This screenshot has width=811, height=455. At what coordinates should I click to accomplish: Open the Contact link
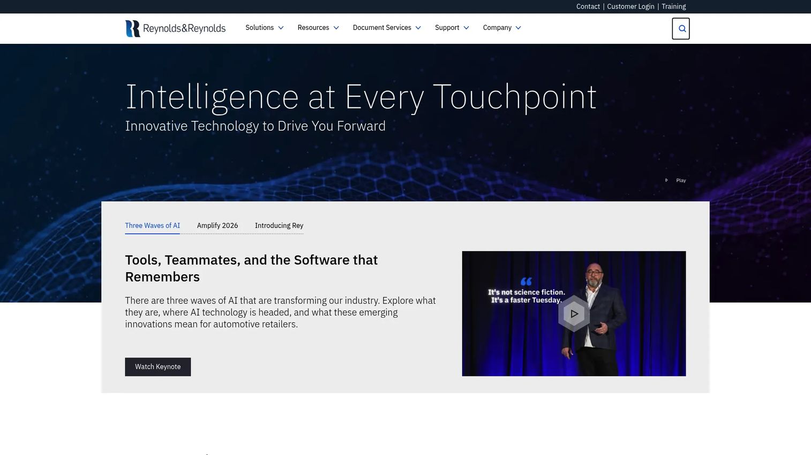588,6
